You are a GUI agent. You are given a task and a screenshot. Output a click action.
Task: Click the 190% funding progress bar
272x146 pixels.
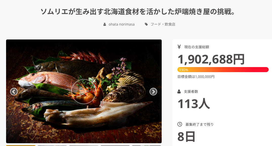pyautogui.click(x=223, y=70)
